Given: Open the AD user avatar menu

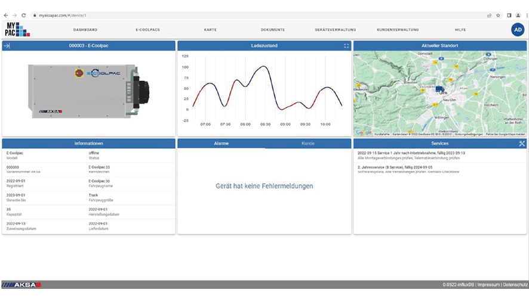Looking at the screenshot, I should [x=518, y=30].
